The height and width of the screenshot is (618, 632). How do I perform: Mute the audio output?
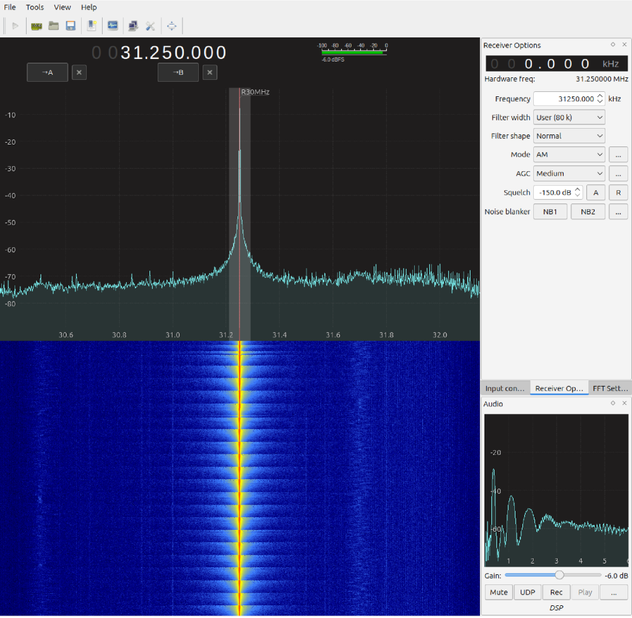[498, 592]
